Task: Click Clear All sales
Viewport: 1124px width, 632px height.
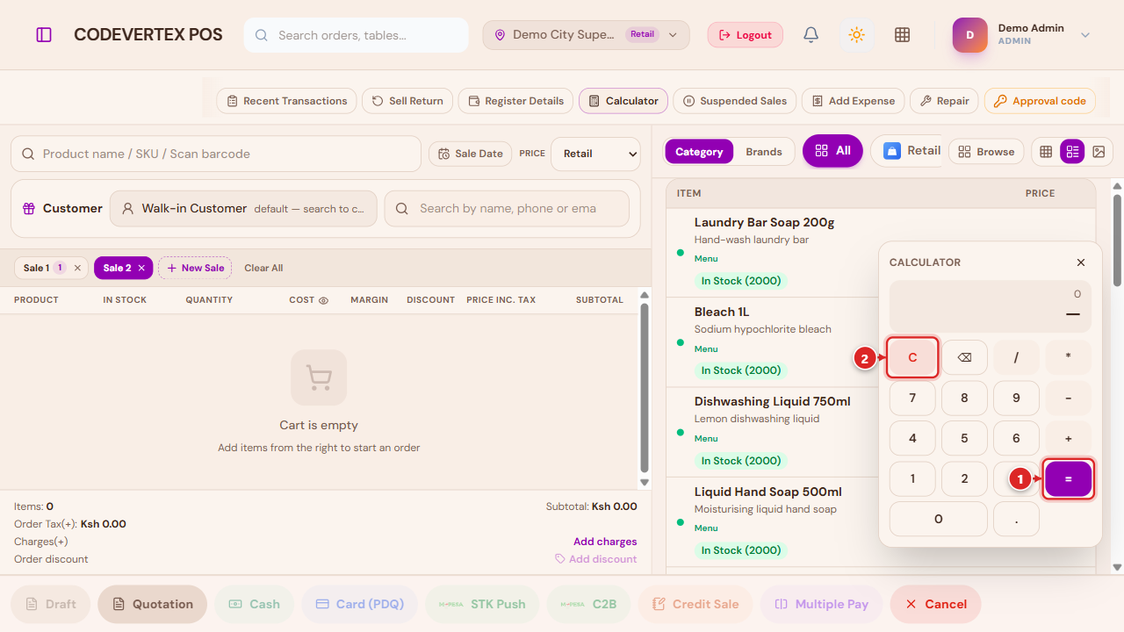Action: (263, 268)
